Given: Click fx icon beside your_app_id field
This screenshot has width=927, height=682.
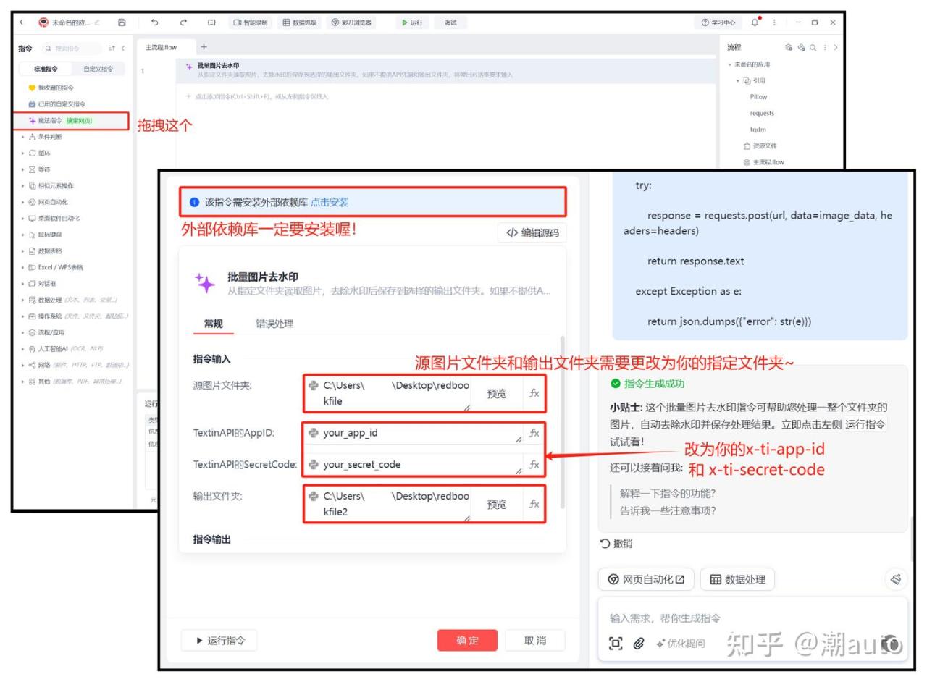Looking at the screenshot, I should tap(534, 433).
